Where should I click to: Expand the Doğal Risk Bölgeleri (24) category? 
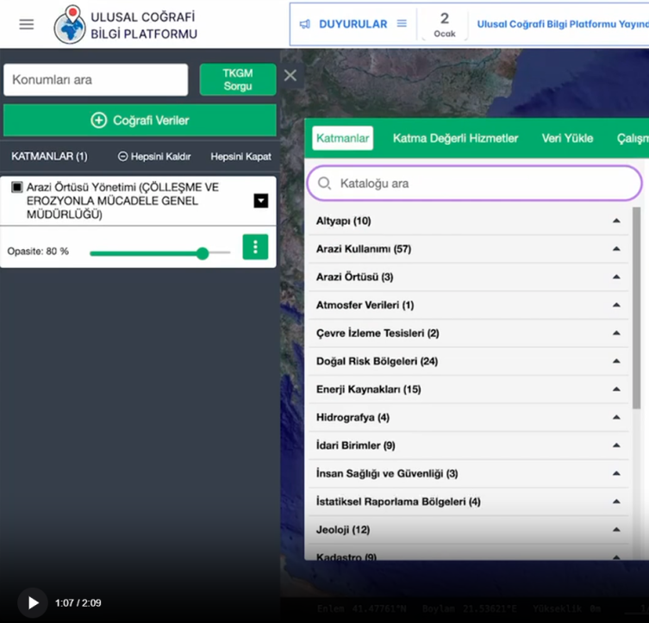616,361
